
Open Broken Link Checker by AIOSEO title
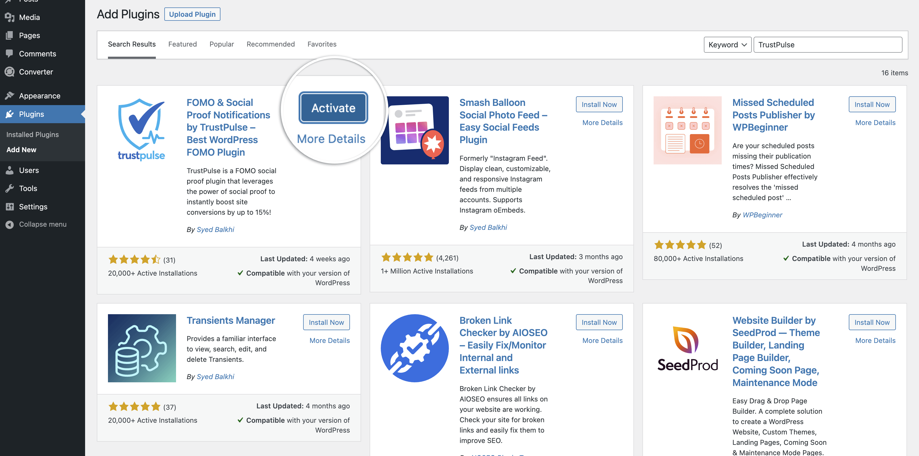click(x=503, y=345)
